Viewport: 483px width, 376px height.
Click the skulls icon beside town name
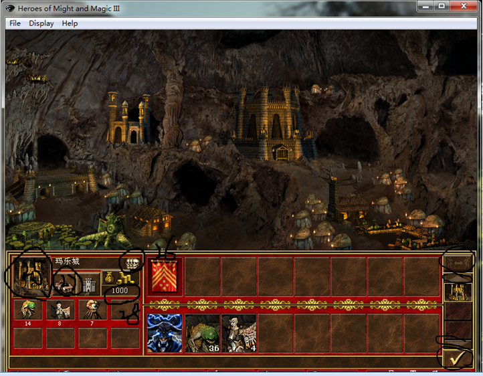pyautogui.click(x=132, y=263)
